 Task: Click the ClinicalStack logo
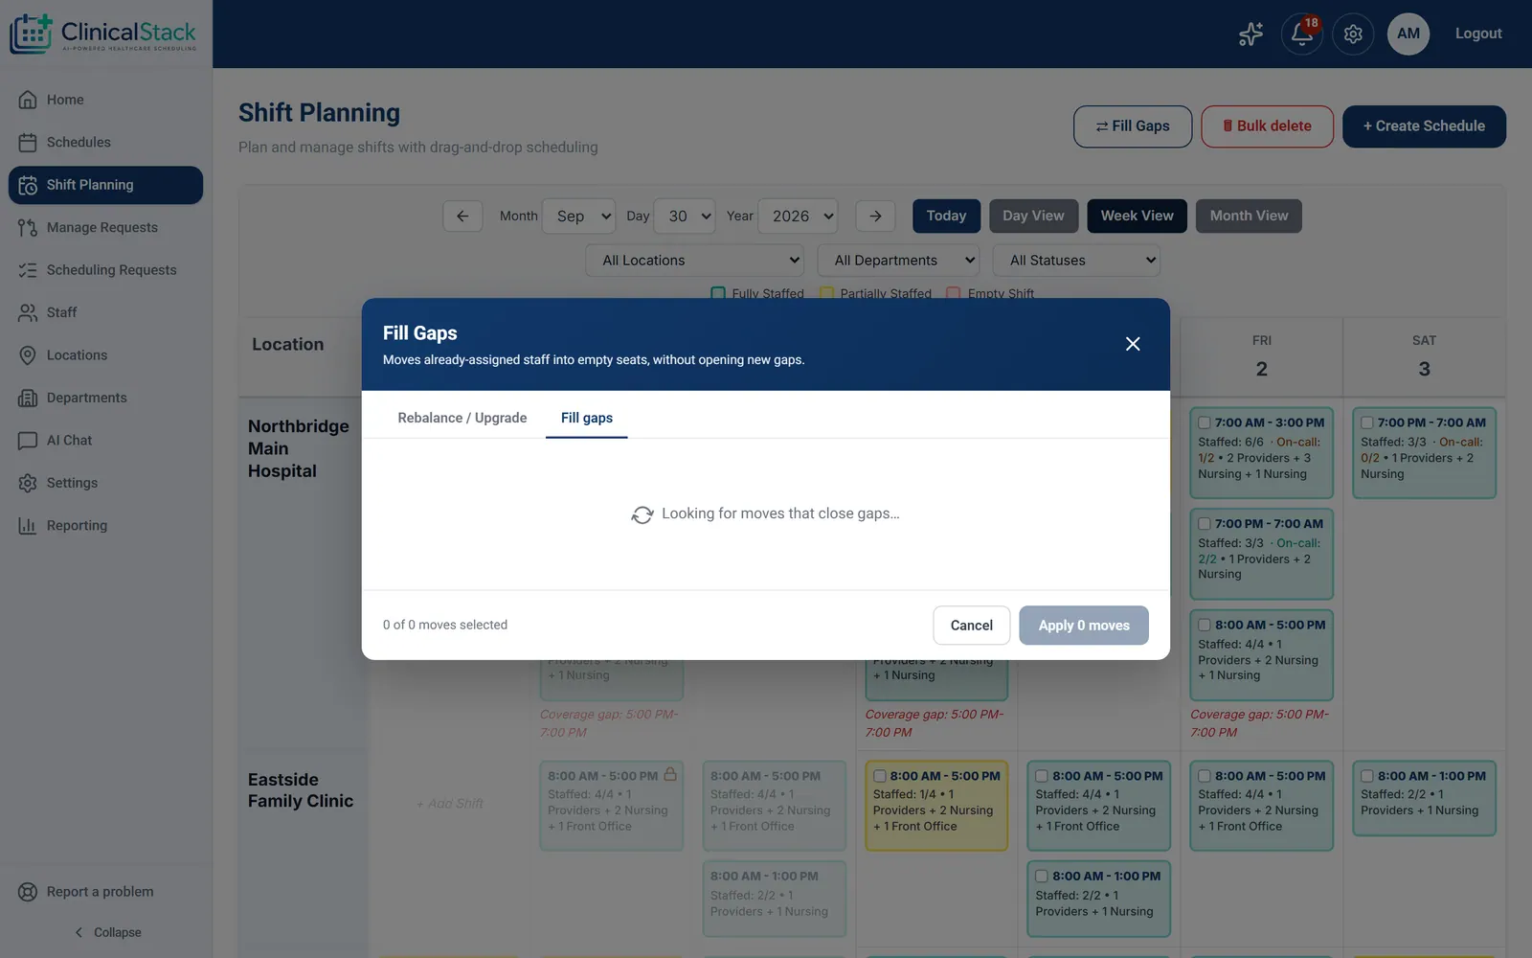point(103,34)
